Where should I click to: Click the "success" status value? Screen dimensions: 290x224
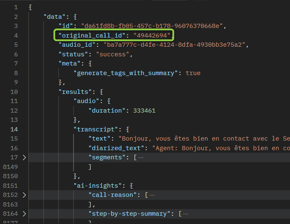[x=113, y=54]
